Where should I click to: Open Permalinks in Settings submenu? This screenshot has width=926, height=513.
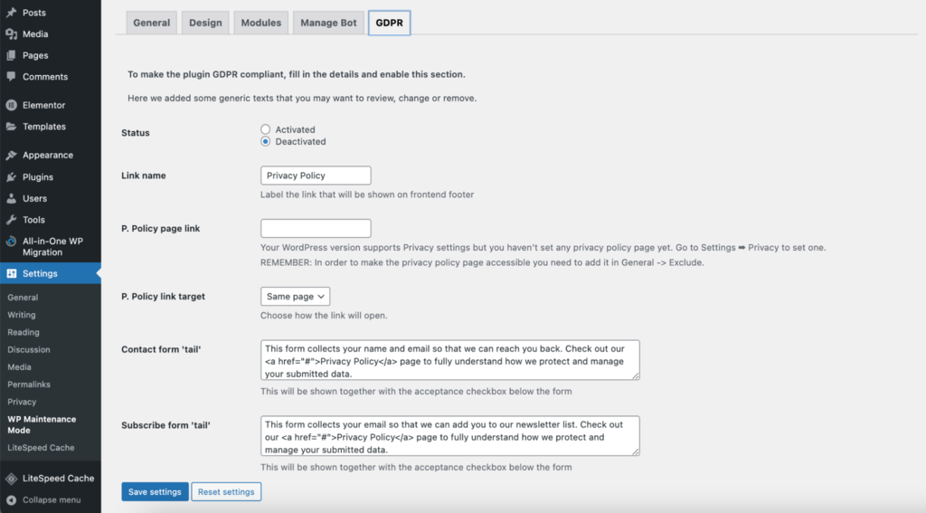coord(28,385)
